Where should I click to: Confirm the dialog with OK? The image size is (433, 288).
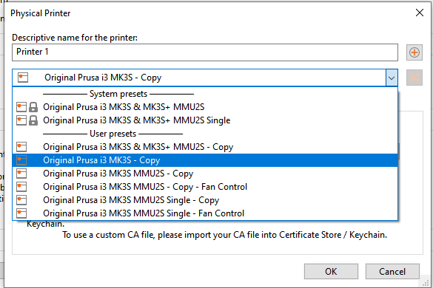(331, 272)
